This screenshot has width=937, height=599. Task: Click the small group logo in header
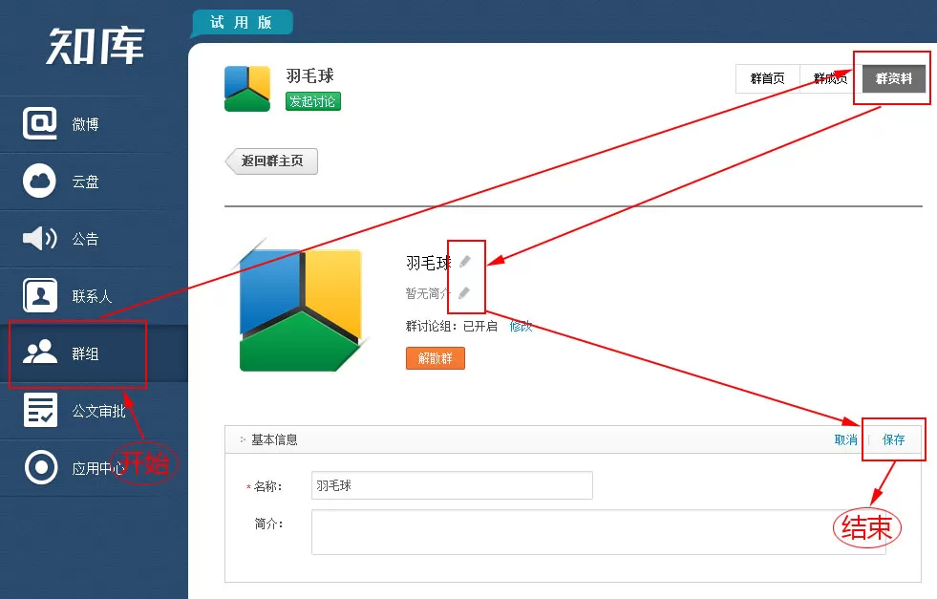[247, 89]
